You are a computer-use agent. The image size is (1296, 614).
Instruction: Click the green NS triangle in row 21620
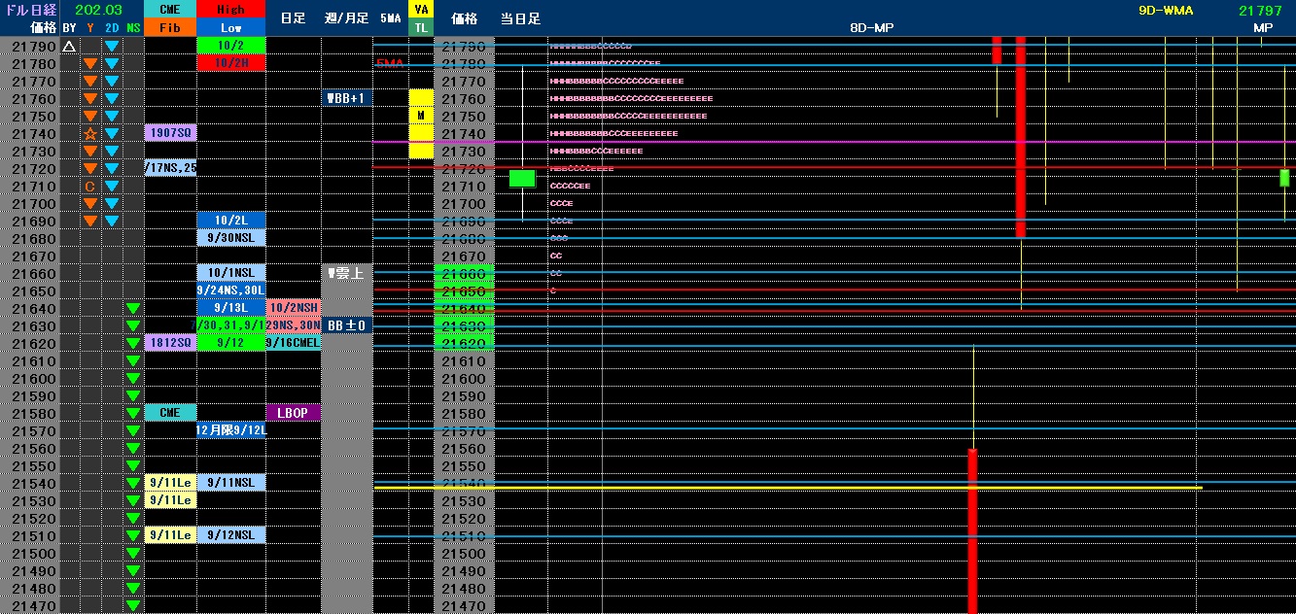point(133,344)
